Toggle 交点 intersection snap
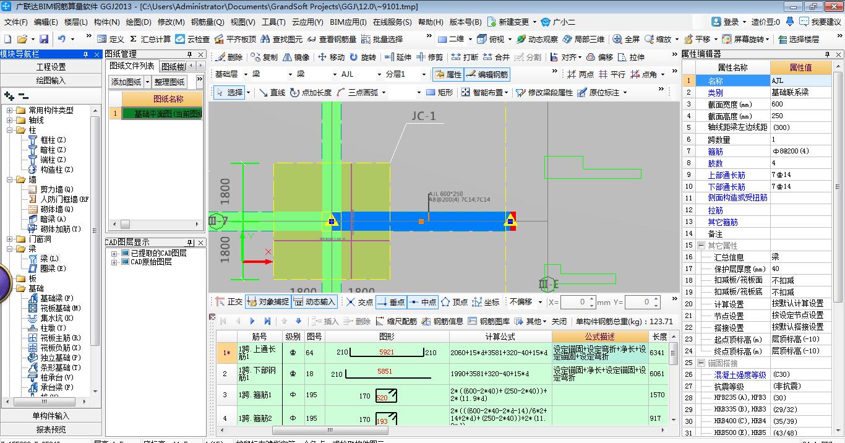 tap(359, 302)
